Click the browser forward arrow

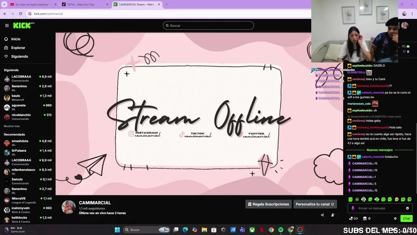12,14
